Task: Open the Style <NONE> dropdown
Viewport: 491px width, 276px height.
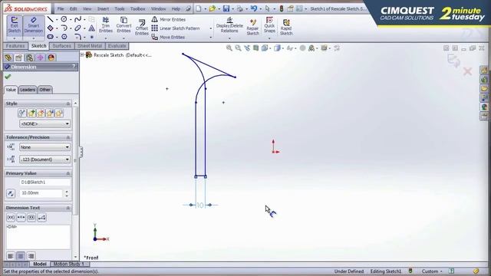Action: click(x=44, y=124)
